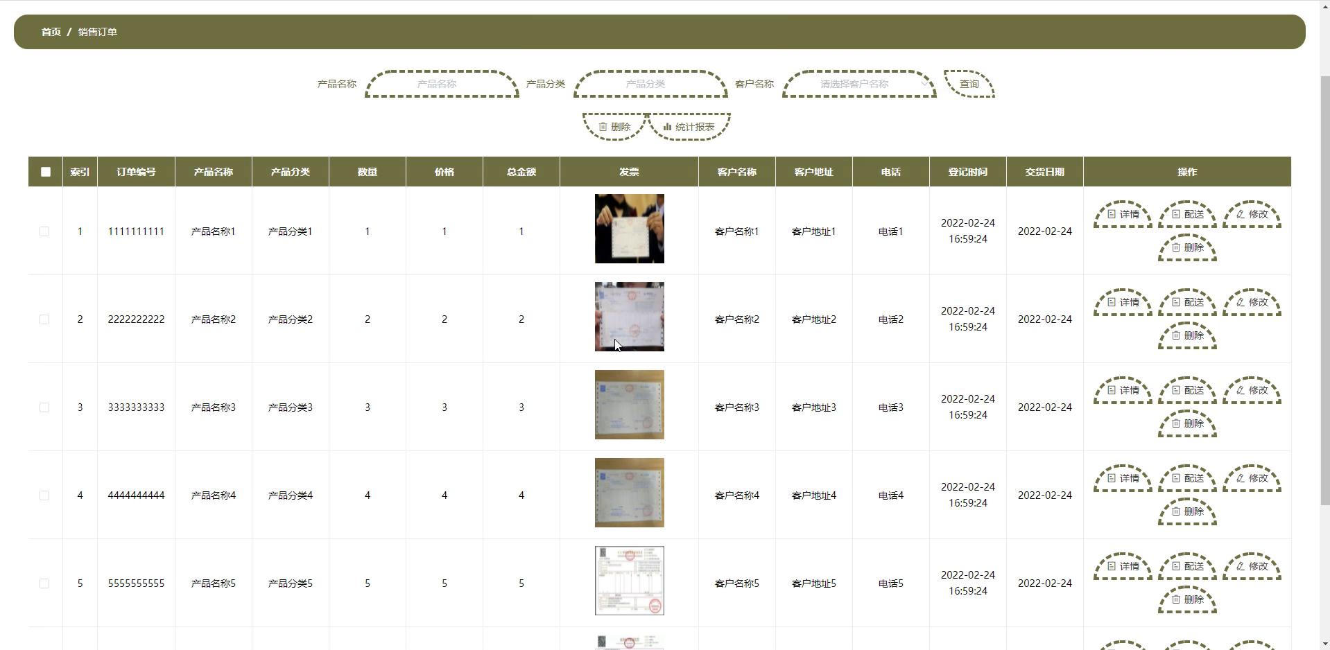The width and height of the screenshot is (1330, 650).
Task: Tick the checkbox of row 5555555555
Action: click(x=44, y=583)
